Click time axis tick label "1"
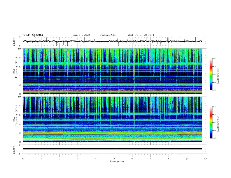 tap(41, 159)
